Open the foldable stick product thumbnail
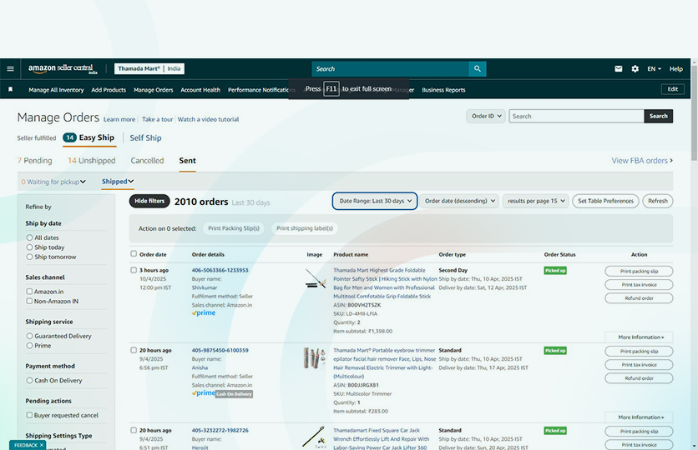This screenshot has height=450, width=698. point(315,280)
